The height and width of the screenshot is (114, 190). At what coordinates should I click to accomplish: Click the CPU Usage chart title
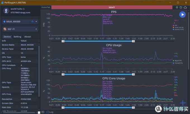point(114,45)
